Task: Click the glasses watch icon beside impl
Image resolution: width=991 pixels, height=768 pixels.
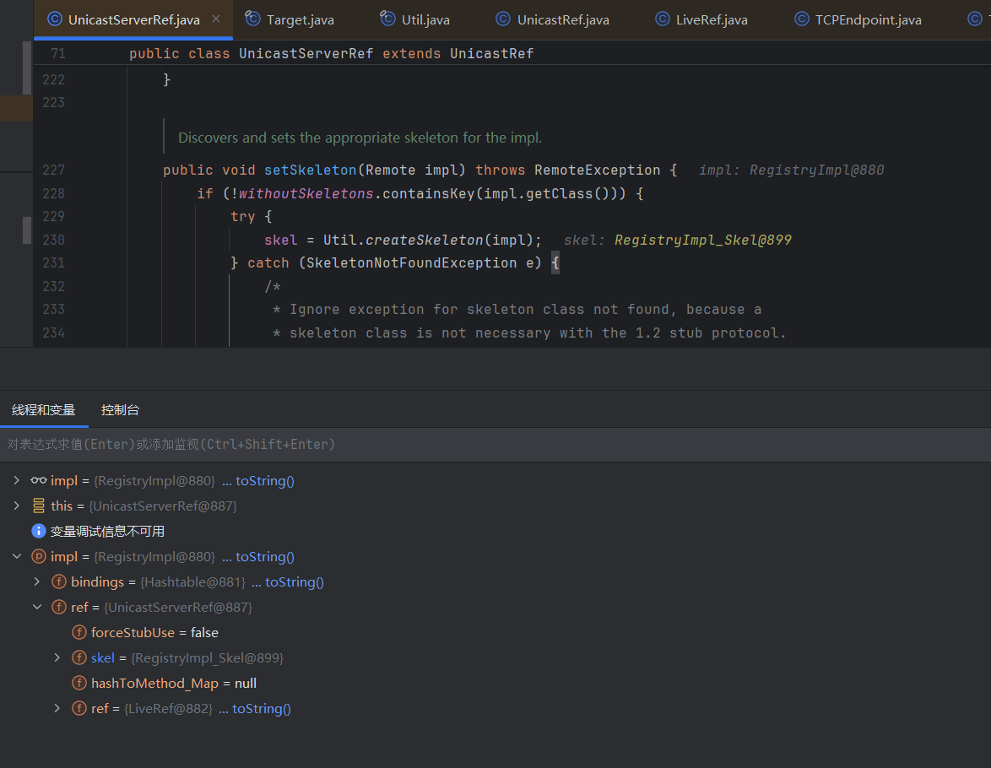Action: click(39, 481)
